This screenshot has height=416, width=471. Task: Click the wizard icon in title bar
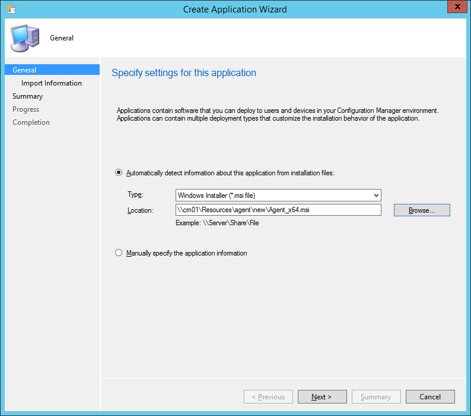pyautogui.click(x=11, y=9)
